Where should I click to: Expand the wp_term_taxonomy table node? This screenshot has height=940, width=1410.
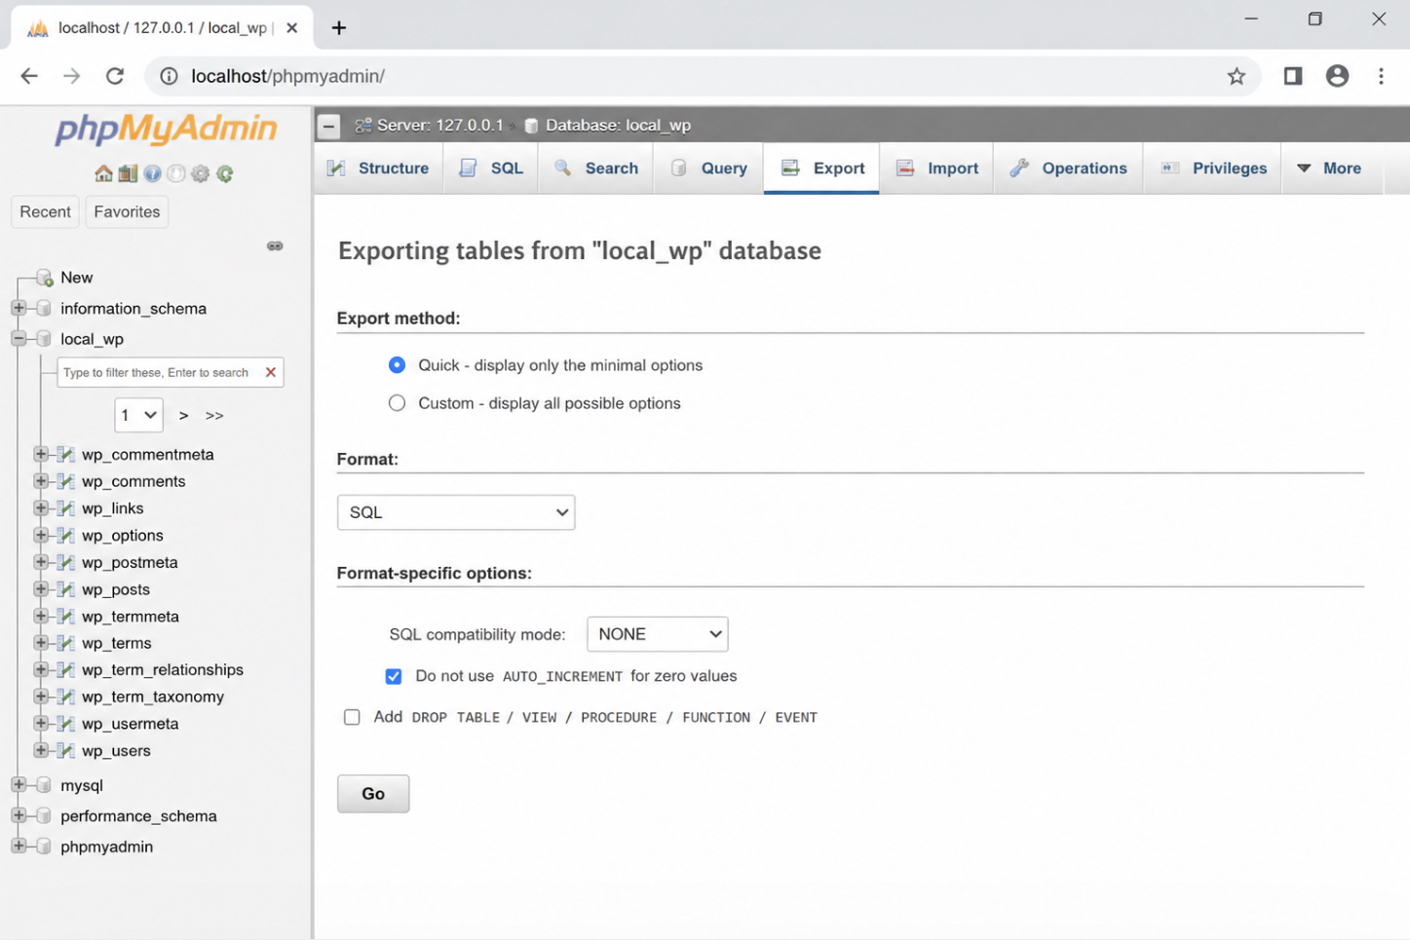click(41, 696)
